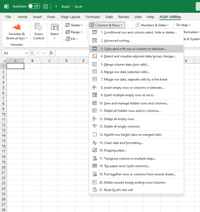200x212 pixels.
Task: Click the Delete all empty rows icon
Action: (95, 119)
